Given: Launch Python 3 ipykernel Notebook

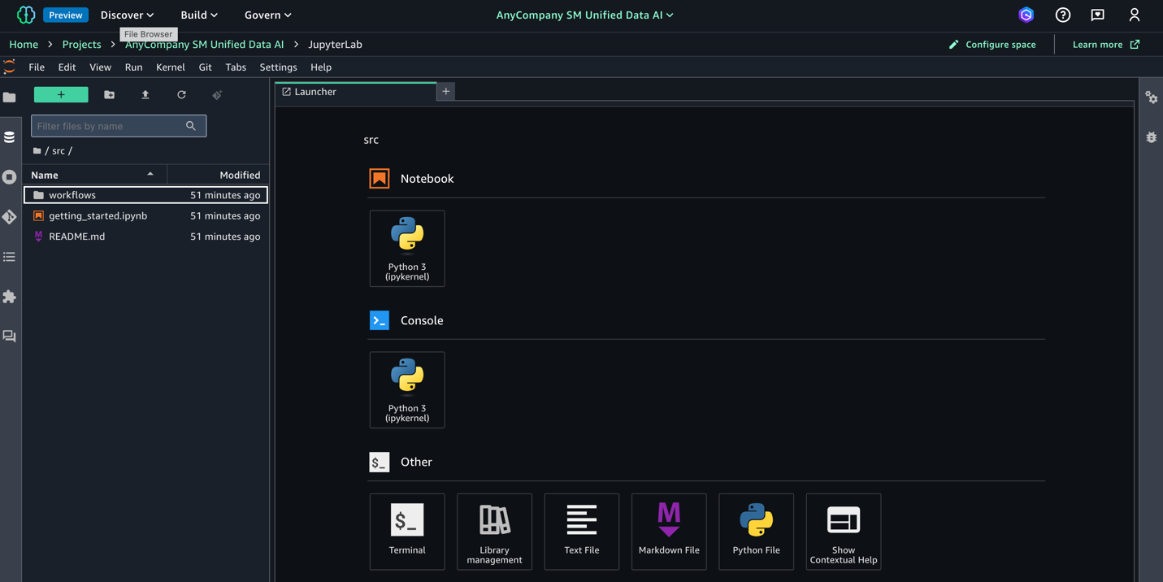Looking at the screenshot, I should coord(407,249).
